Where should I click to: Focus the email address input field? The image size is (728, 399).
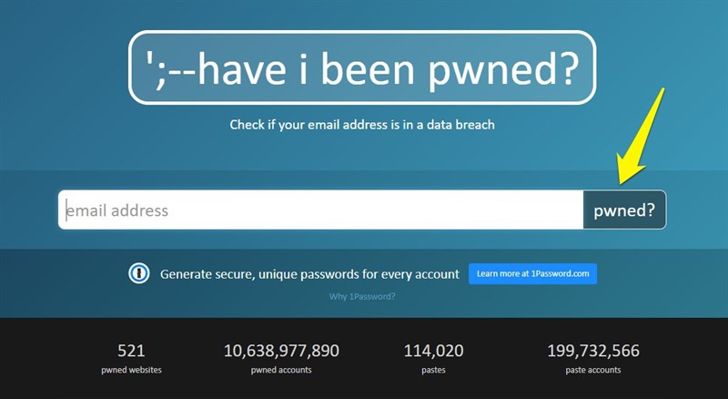click(x=320, y=210)
